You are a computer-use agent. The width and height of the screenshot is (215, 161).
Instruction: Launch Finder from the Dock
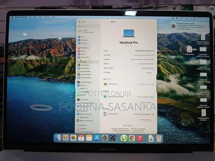pyautogui.click(x=58, y=138)
